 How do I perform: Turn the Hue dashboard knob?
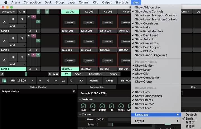pos(93,106)
